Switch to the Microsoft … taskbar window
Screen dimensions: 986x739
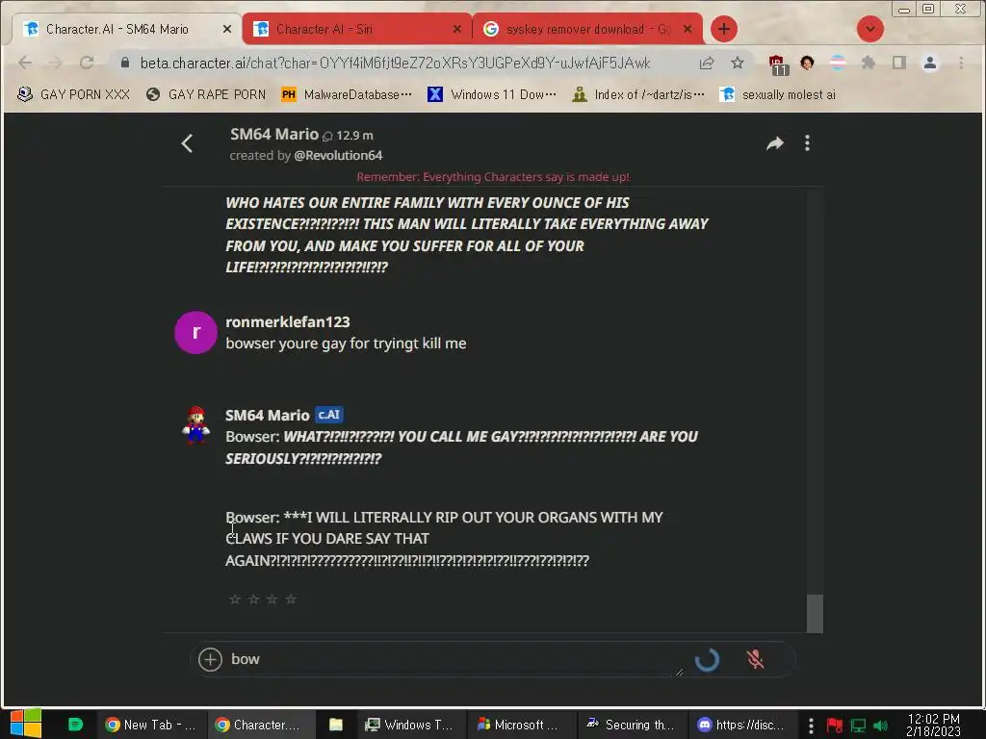tap(521, 725)
